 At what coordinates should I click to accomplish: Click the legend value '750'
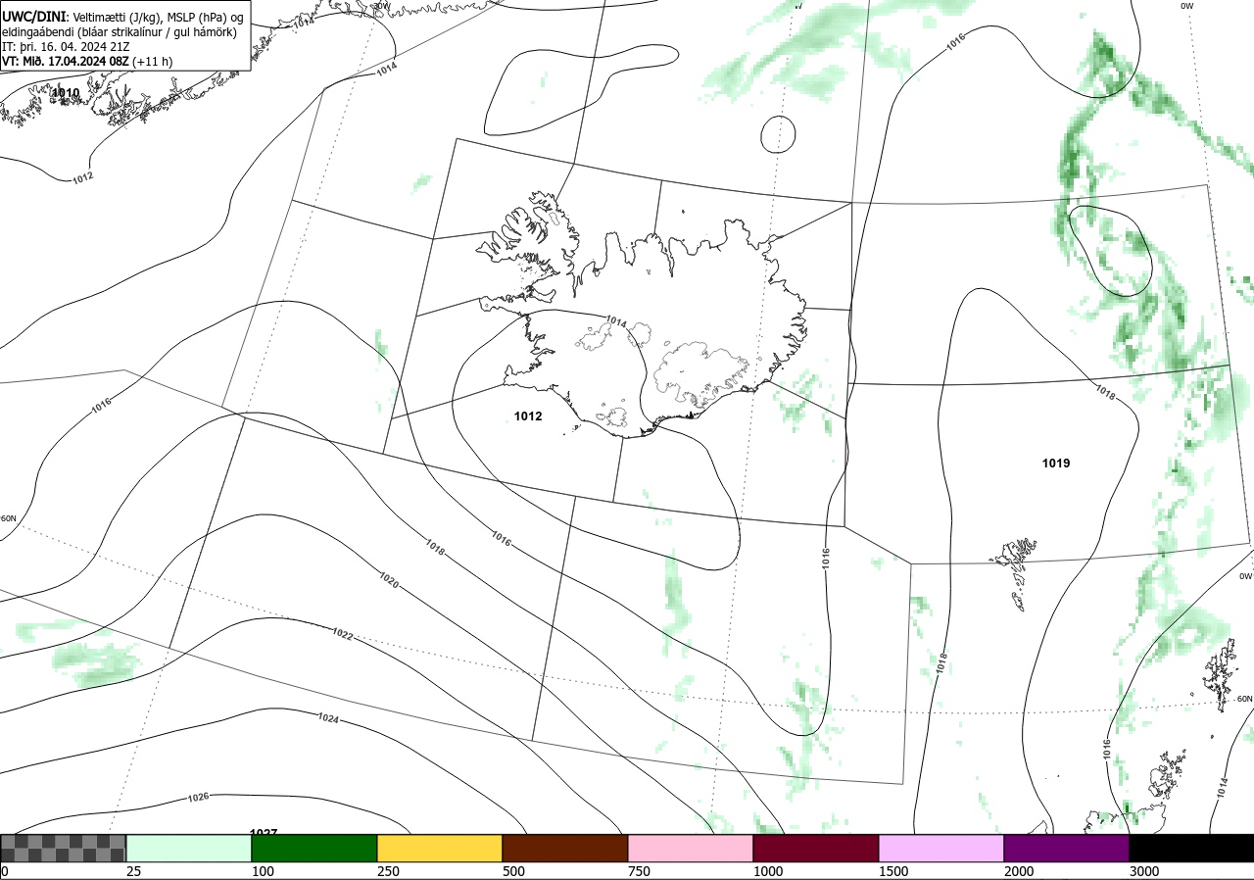point(639,871)
